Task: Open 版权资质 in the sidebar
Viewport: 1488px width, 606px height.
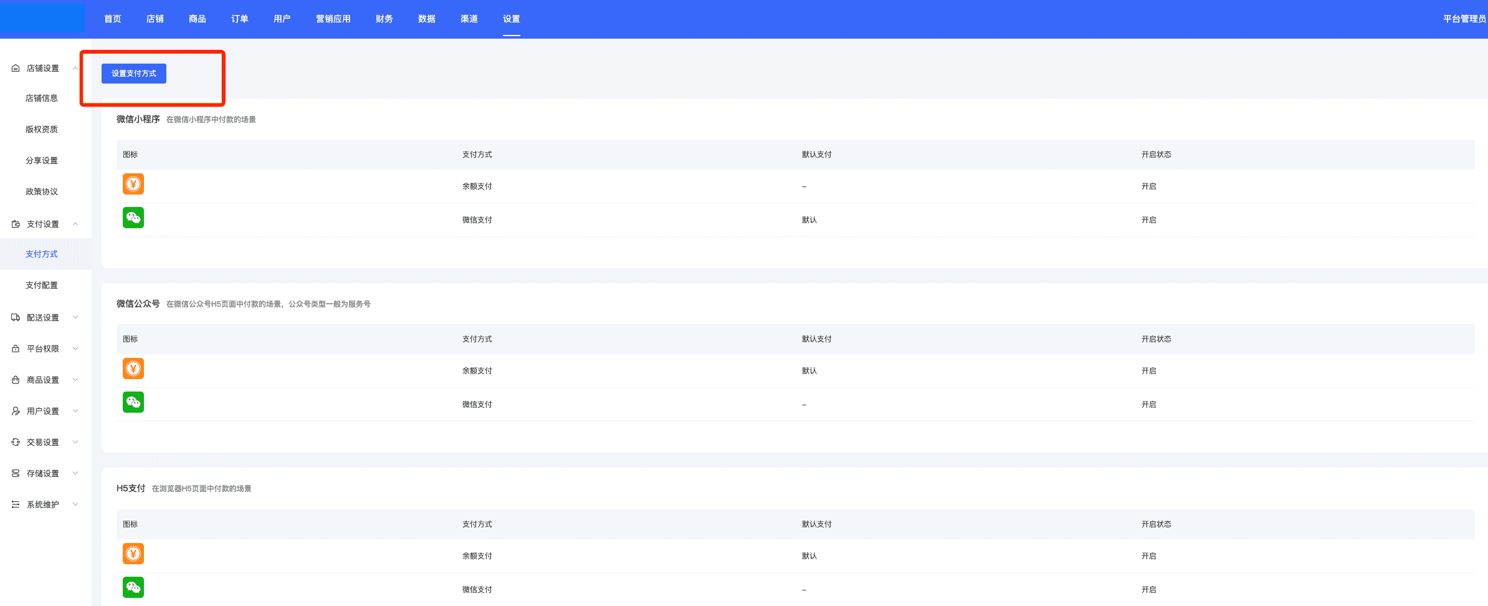Action: click(x=42, y=129)
